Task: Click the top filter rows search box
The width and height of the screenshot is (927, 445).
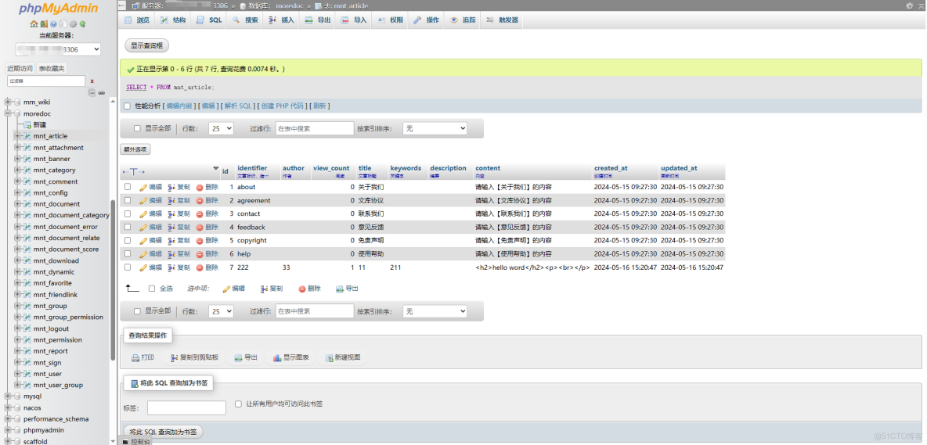Action: 315,128
